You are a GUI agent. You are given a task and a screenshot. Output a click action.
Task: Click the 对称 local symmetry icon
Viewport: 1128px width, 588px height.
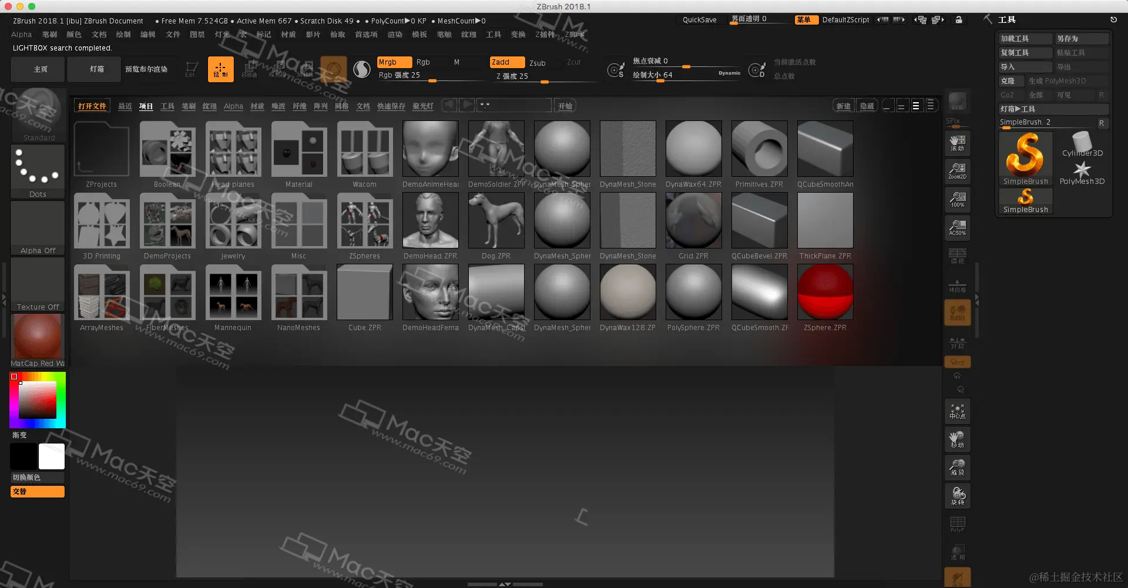pyautogui.click(x=958, y=342)
